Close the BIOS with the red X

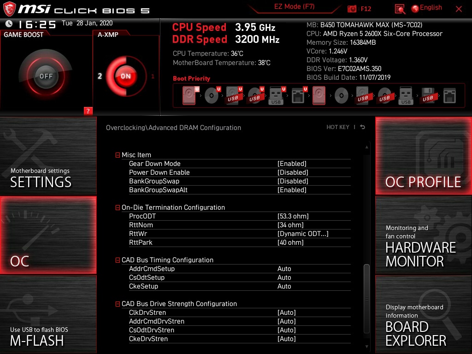tap(459, 9)
